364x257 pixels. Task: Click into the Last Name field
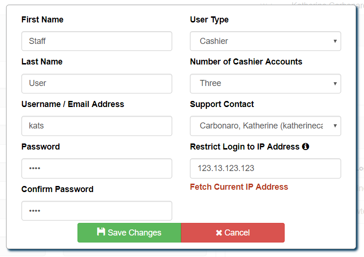point(97,84)
